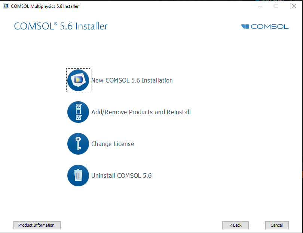
Task: Click the "Change License" label
Action: tap(113, 144)
